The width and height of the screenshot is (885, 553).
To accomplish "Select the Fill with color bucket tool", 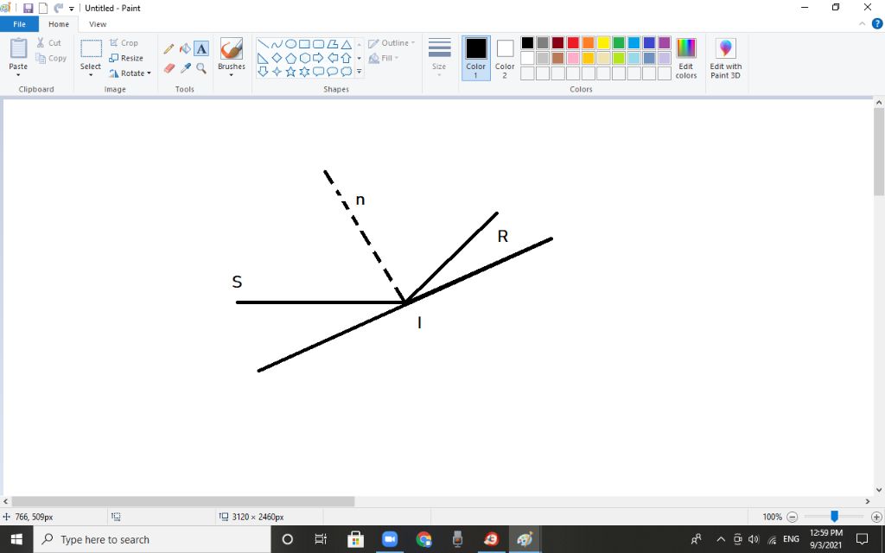I will tap(185, 49).
